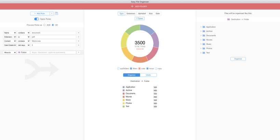Viewport: 280px width, 140px height.
Task: Click the Application blue legend swatch
Action: click(x=123, y=87)
